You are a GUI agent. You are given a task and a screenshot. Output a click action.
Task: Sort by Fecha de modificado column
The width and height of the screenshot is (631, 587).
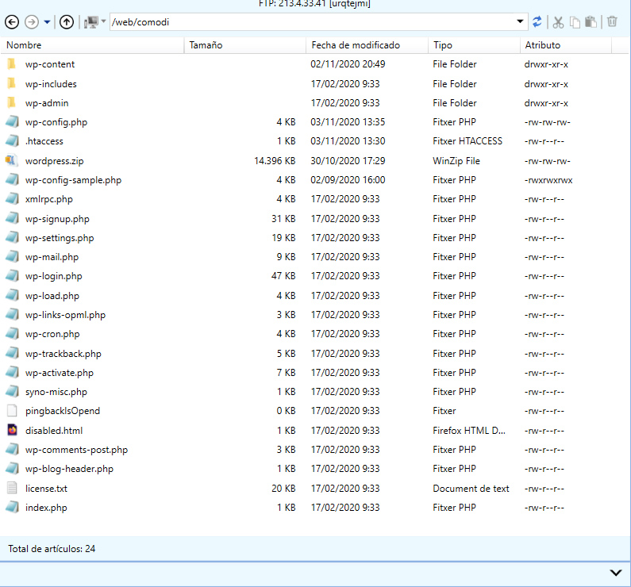pos(355,45)
